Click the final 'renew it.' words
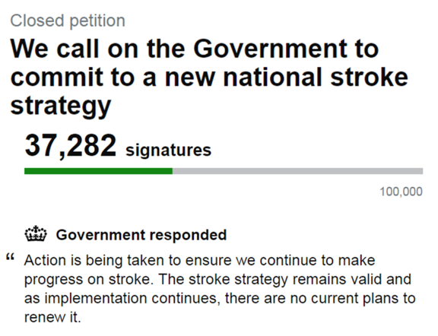 click(x=52, y=317)
